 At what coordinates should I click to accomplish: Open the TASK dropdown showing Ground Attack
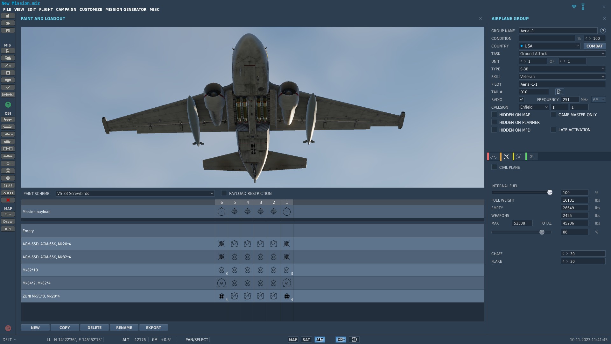pyautogui.click(x=562, y=54)
